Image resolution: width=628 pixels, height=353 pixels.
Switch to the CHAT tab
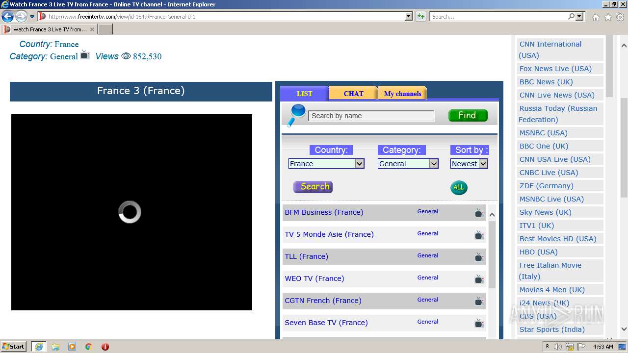[x=353, y=94]
